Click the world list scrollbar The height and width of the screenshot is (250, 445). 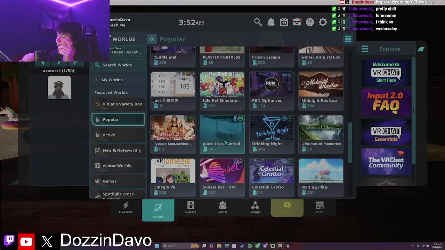click(350, 142)
